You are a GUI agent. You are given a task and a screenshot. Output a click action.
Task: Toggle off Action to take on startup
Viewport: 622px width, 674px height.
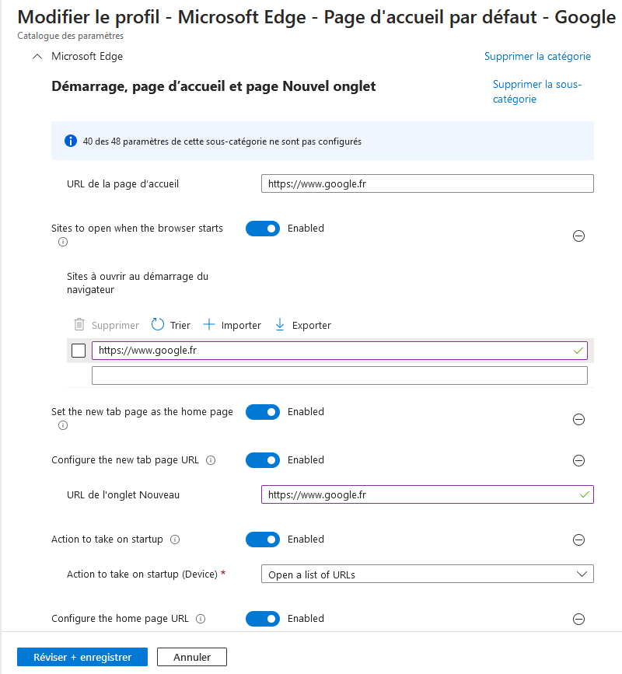click(x=262, y=539)
